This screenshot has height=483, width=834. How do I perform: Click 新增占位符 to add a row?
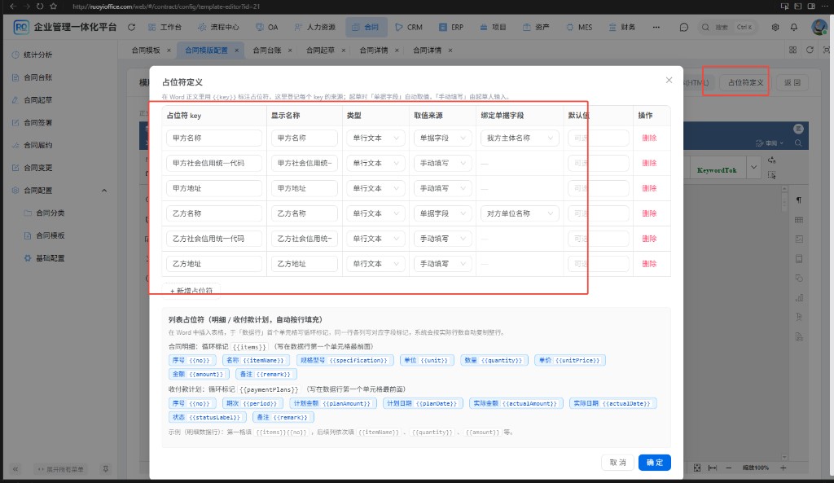(x=191, y=291)
